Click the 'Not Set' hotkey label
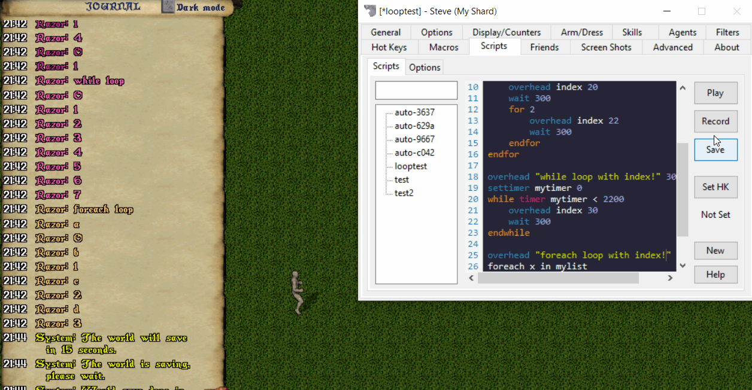 [x=715, y=214]
